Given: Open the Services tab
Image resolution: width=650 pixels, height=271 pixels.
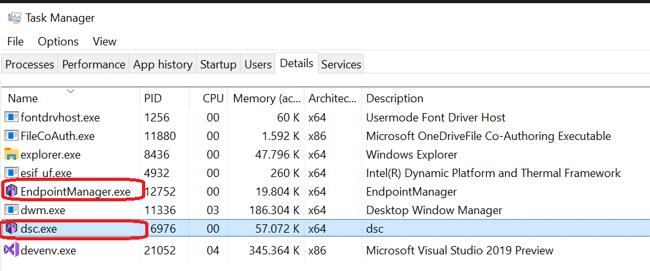Looking at the screenshot, I should coord(341,65).
